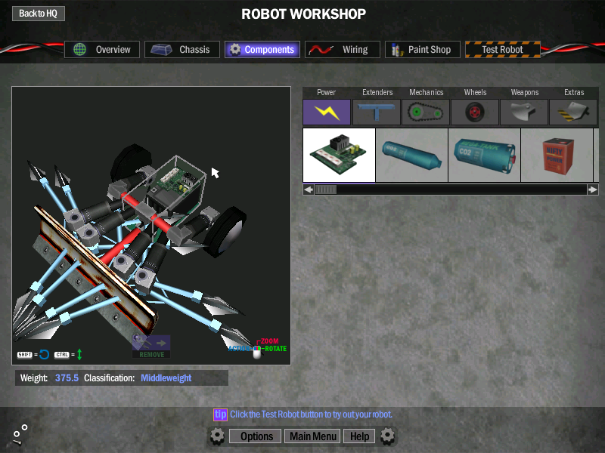The image size is (605, 453).
Task: Click the right arrow of the component scrollbar
Action: point(593,190)
